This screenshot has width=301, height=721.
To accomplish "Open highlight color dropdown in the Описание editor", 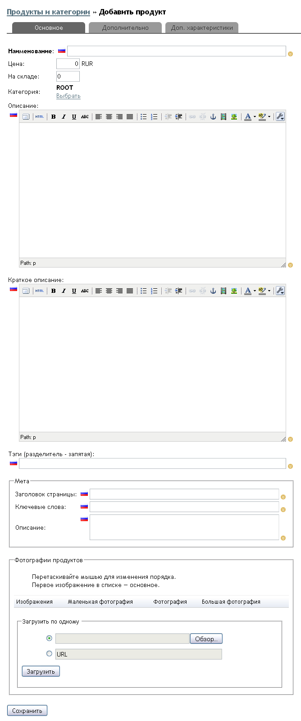I will tap(269, 117).
